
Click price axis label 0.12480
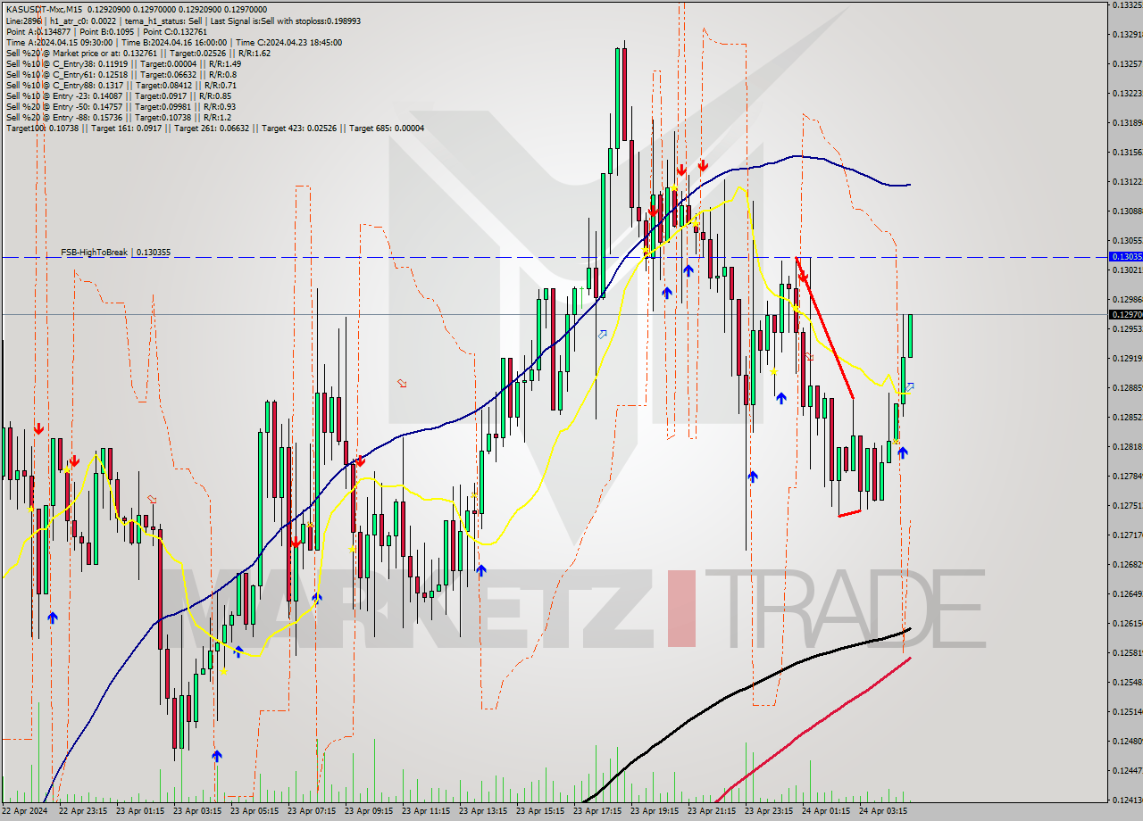coord(1126,741)
